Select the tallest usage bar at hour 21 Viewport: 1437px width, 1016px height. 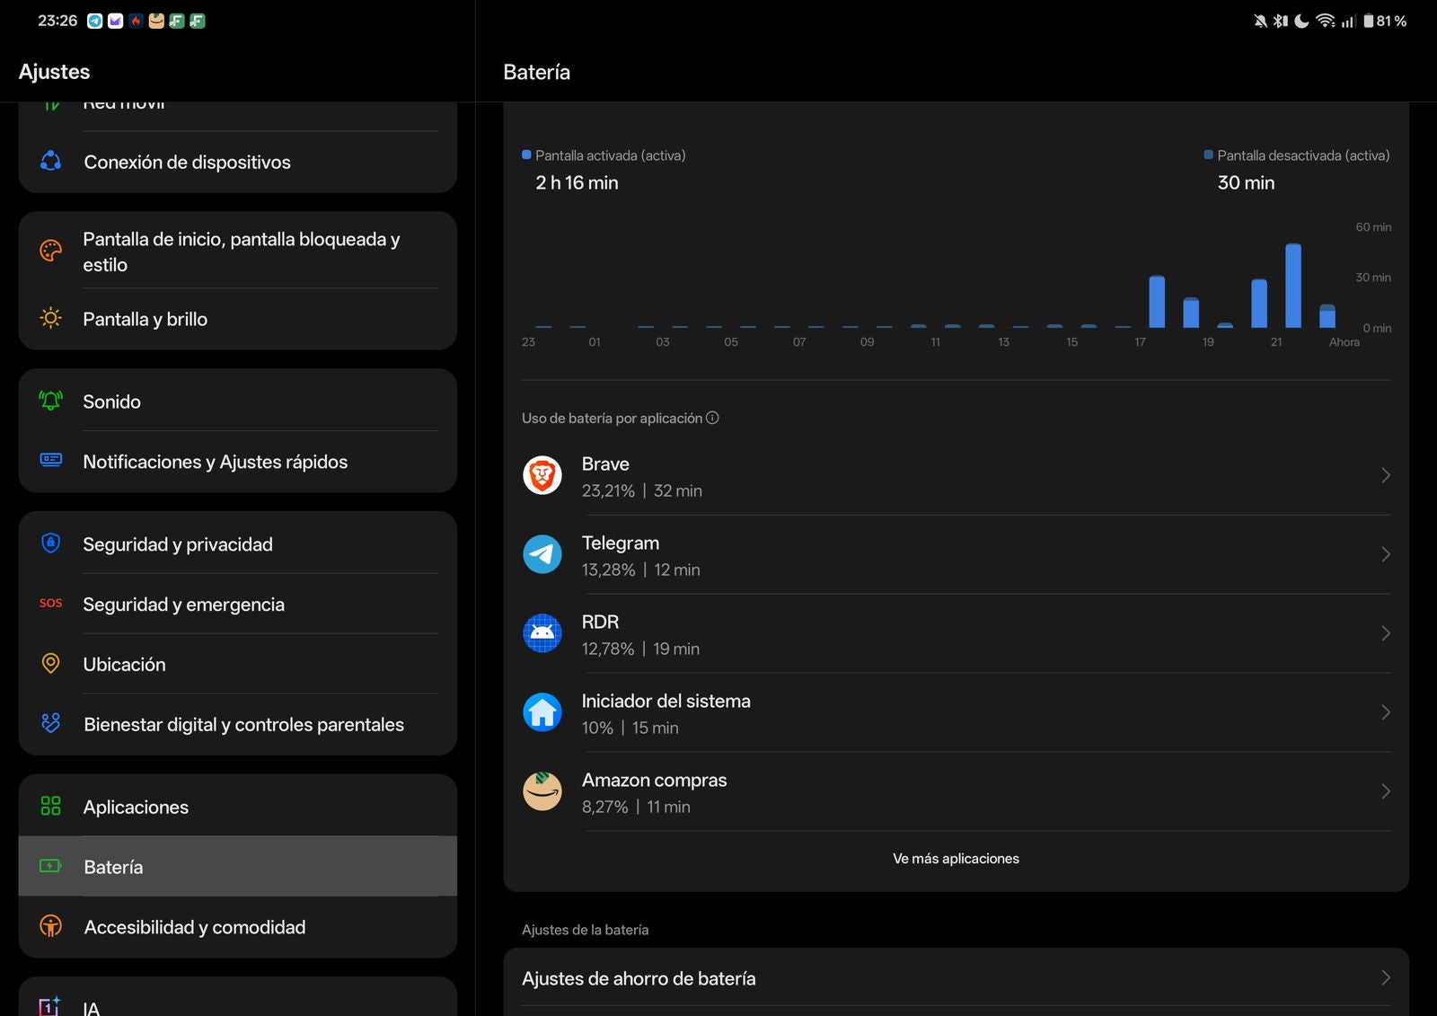click(x=1293, y=286)
